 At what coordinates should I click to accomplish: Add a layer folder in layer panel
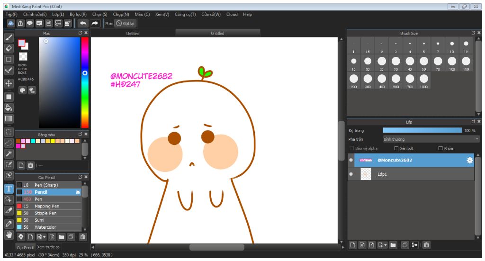(393, 245)
